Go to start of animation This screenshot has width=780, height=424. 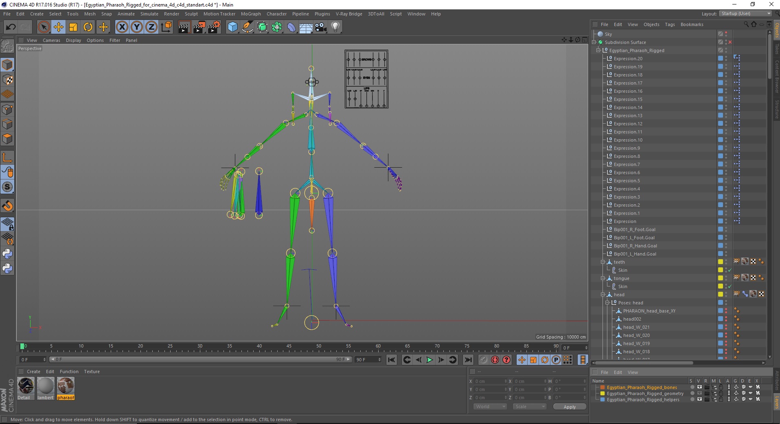point(392,360)
